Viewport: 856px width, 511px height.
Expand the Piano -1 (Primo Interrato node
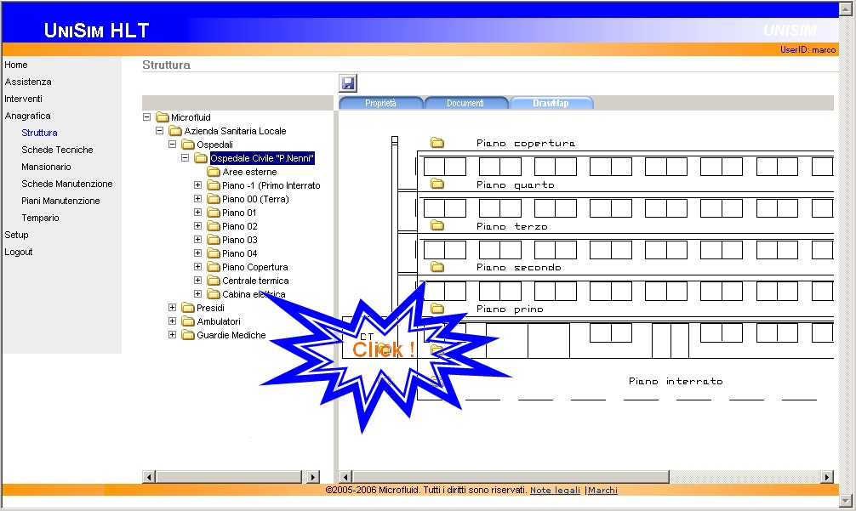point(197,185)
